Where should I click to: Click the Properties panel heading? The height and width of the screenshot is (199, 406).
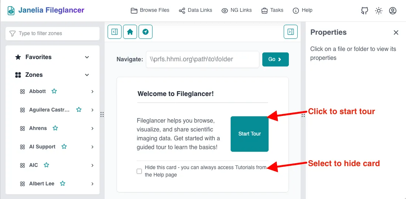point(329,32)
